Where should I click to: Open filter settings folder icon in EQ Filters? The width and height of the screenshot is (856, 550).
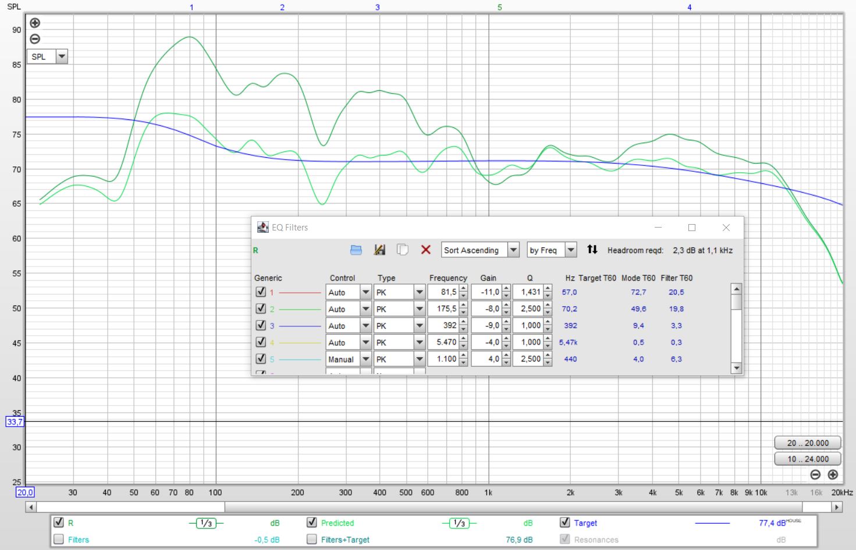click(356, 250)
